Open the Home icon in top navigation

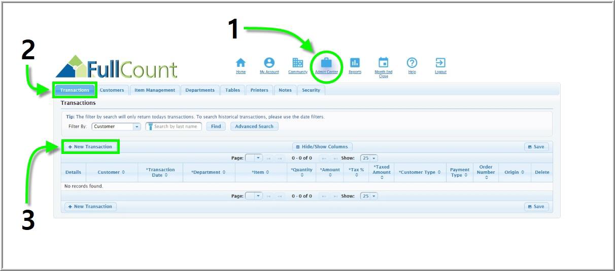pos(241,63)
